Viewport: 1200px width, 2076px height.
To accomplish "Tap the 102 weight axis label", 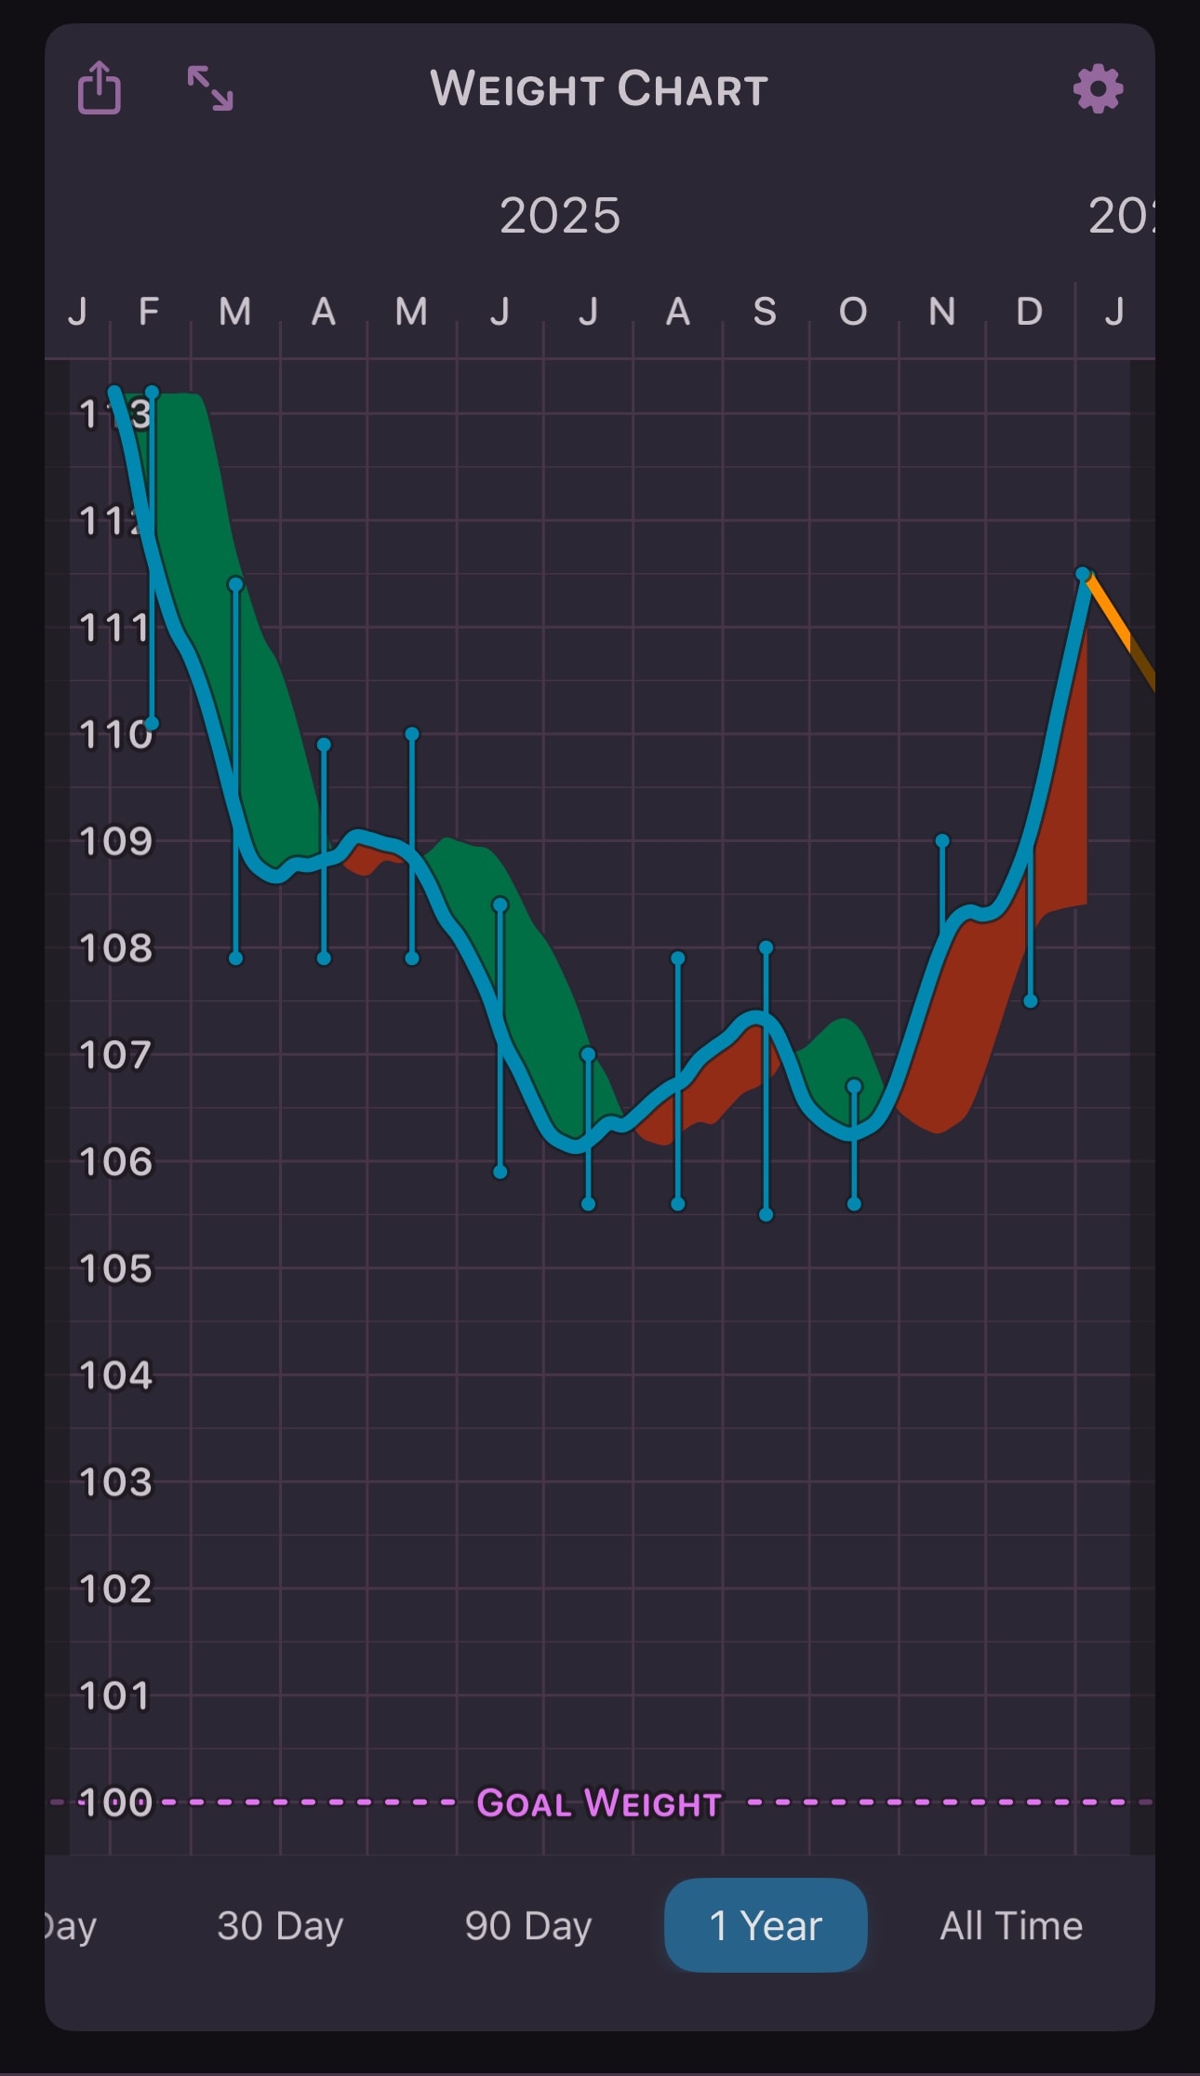I will (x=116, y=1588).
